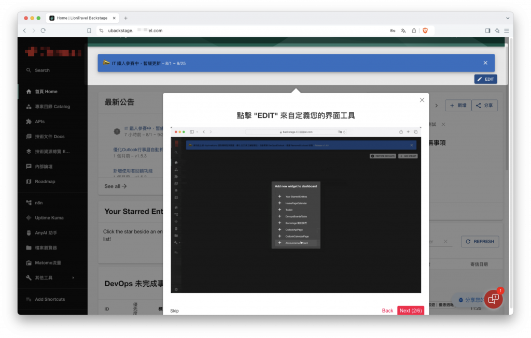Dismiss the blue IT announcement banner
Image resolution: width=531 pixels, height=338 pixels.
[x=485, y=63]
